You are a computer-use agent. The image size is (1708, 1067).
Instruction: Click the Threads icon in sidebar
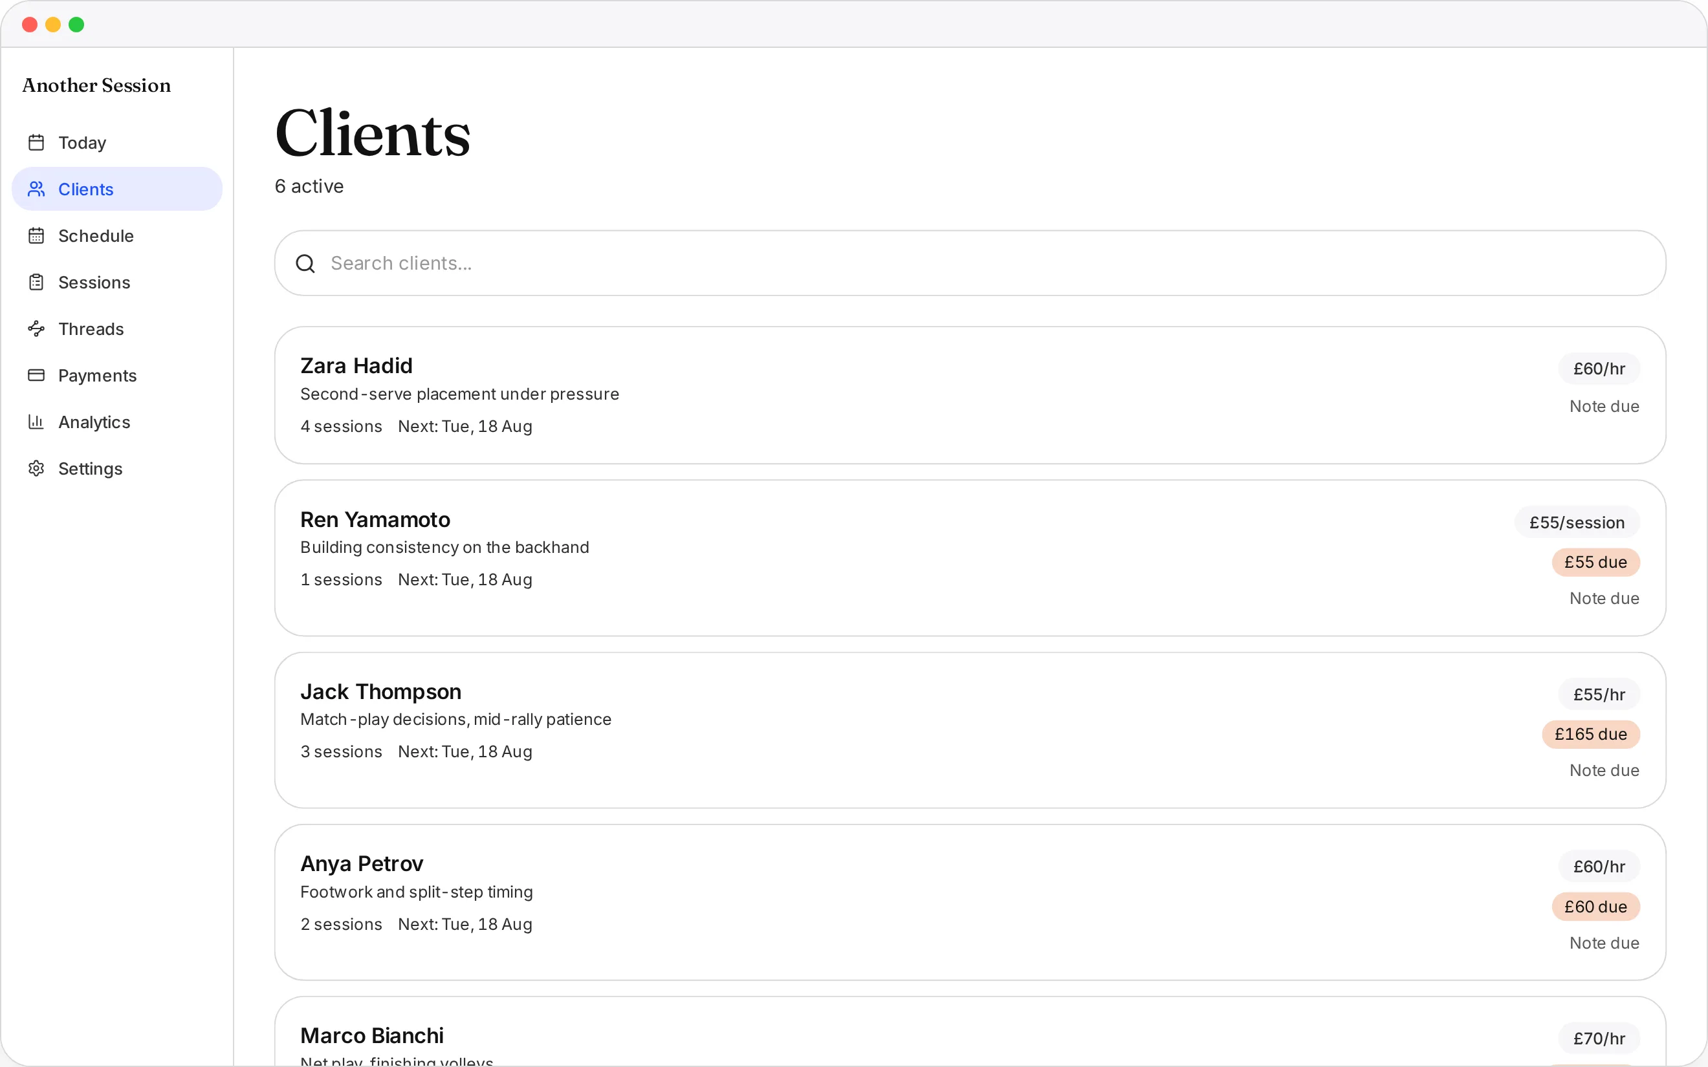(x=36, y=329)
